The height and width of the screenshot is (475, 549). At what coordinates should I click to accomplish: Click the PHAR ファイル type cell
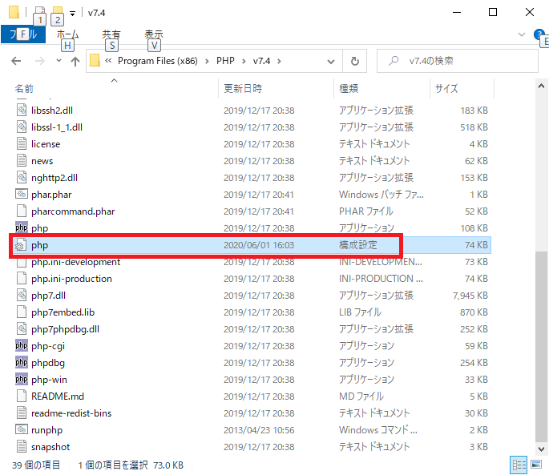[366, 211]
